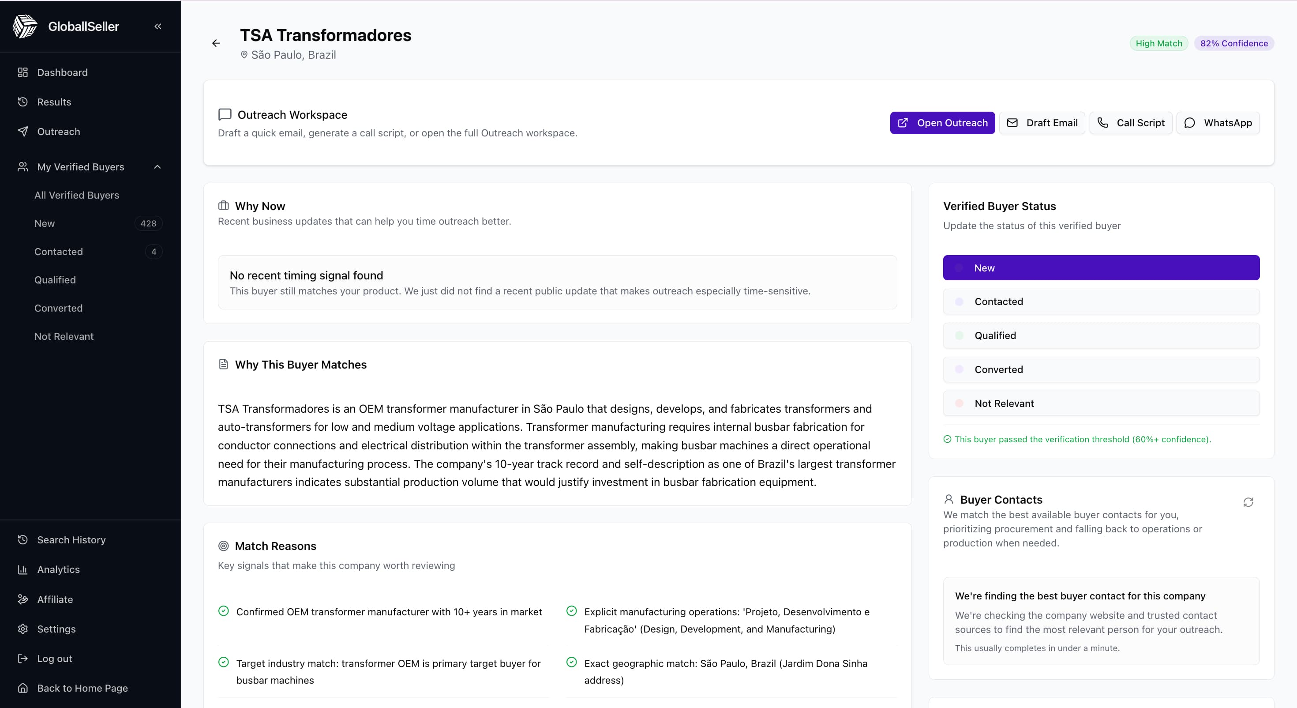Click the Outreach Workspace chat bubble icon
The width and height of the screenshot is (1297, 708).
(x=225, y=114)
